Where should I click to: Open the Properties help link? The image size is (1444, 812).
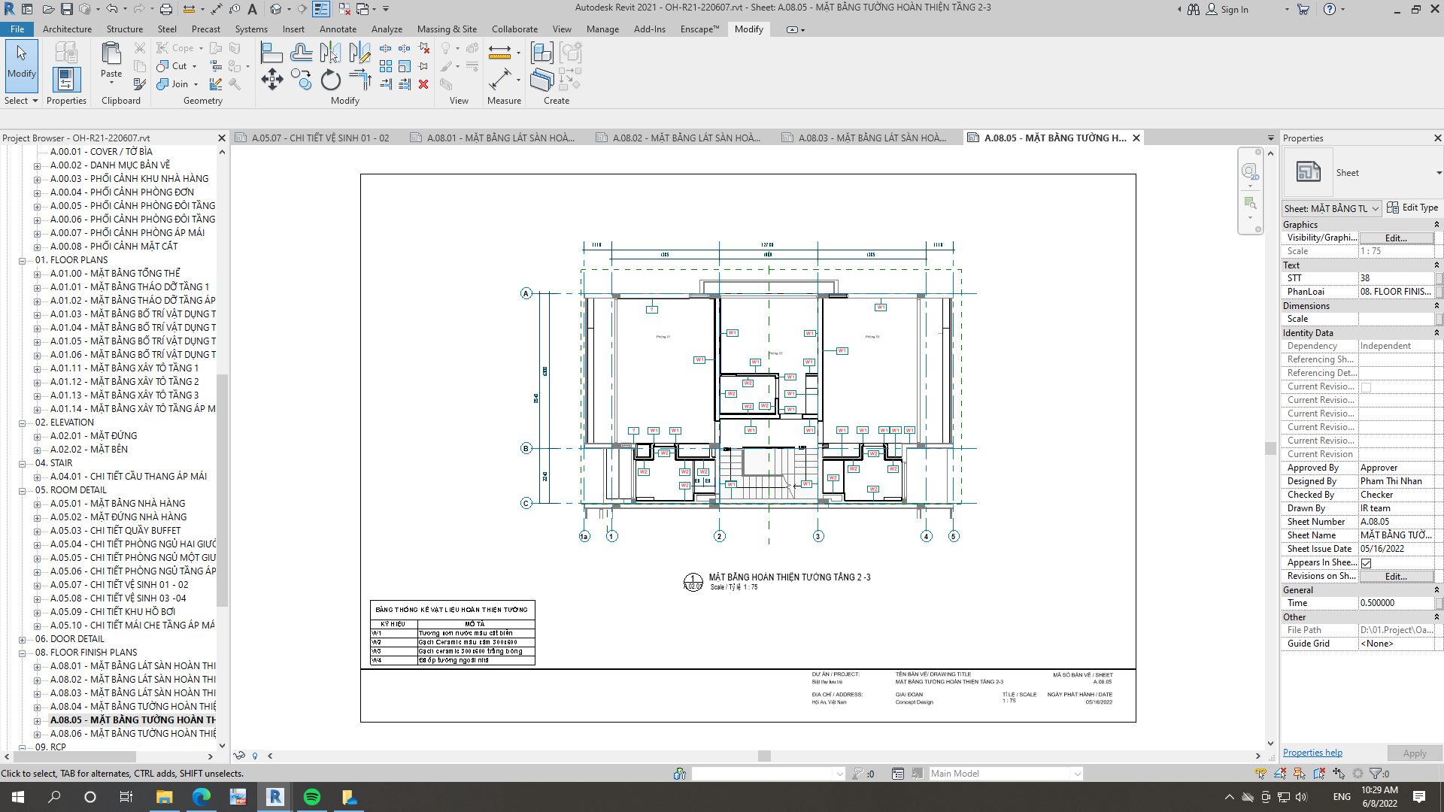[1312, 753]
